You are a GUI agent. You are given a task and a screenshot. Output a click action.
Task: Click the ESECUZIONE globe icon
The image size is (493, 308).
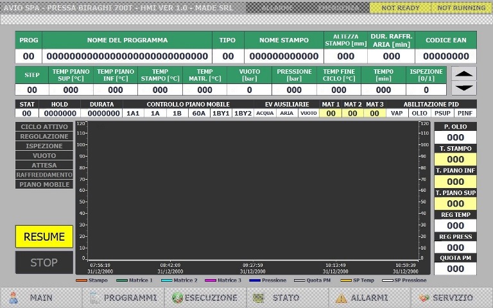[176, 298]
